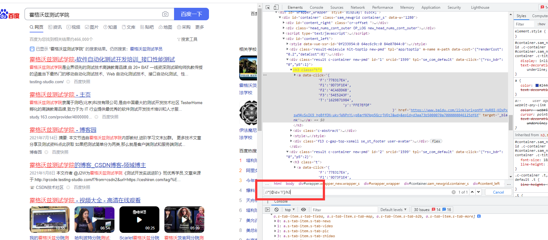This screenshot has height=240, width=548.
Task: Go to previous DevTools search match
Action: pos(472,192)
